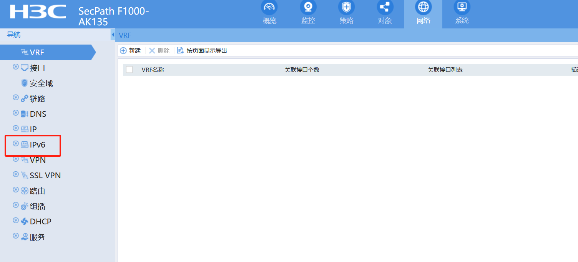Screen dimensions: 578x262
Task: Click the DHCP pinwheel icon
Action: pos(24,222)
